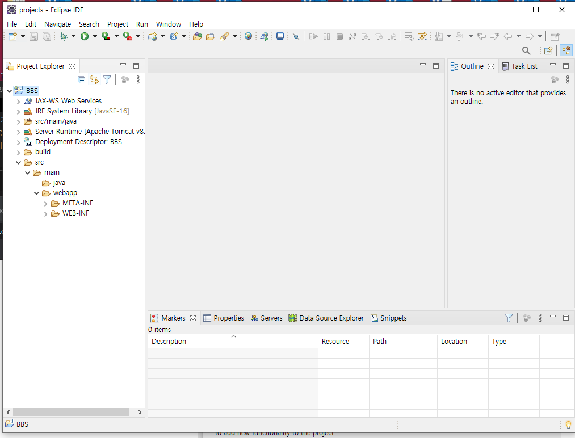The image size is (575, 438).
Task: Click the Next Annotation icon
Action: click(439, 36)
